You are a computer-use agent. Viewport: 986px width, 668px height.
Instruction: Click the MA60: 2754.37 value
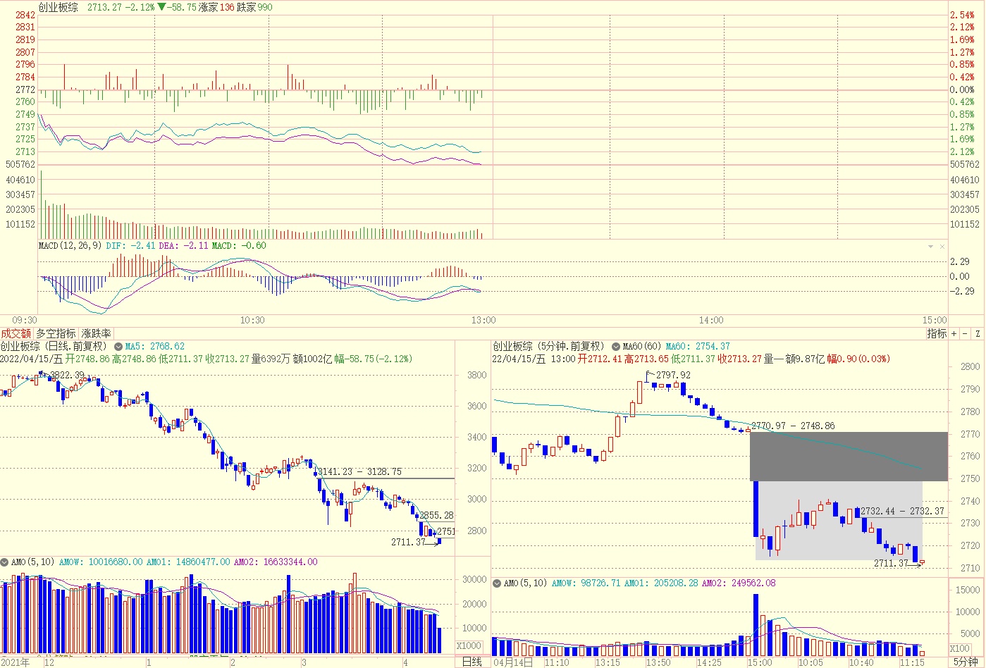(x=698, y=347)
